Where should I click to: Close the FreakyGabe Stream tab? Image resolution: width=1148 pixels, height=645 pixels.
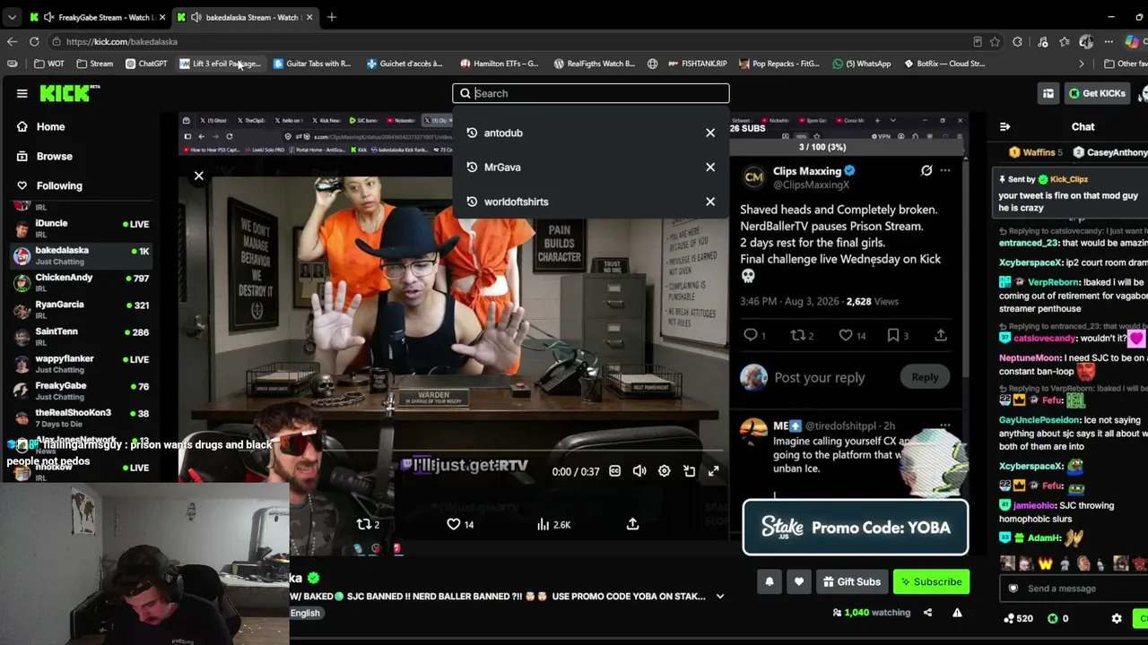[x=162, y=17]
